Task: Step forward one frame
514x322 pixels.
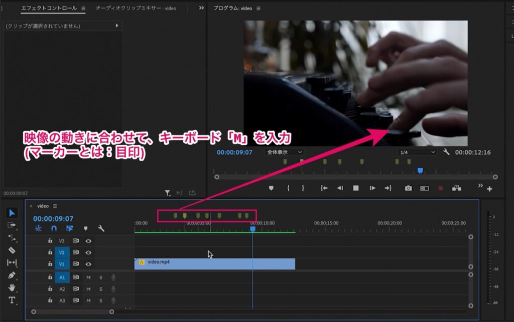Action: coord(372,188)
